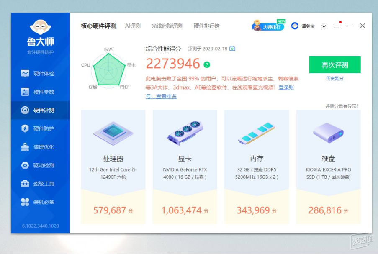
Task: Click the memory stick icon
Action: pos(257,133)
